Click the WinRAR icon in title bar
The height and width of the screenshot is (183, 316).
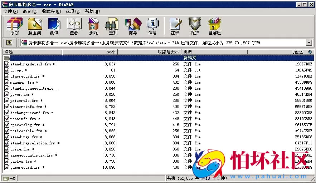click(5, 4)
